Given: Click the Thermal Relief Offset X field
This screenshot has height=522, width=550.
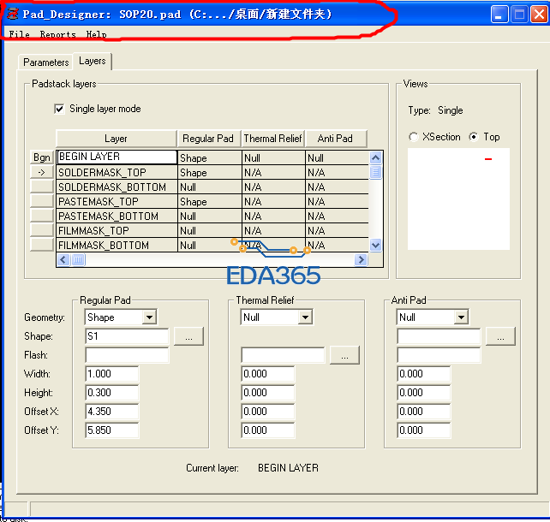Looking at the screenshot, I should (268, 412).
